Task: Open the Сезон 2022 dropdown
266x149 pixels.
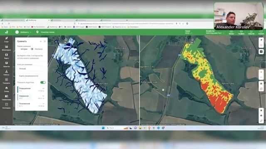Action: [x=188, y=32]
